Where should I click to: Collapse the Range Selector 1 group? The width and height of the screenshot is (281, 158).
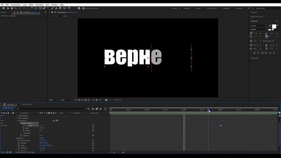click(x=19, y=123)
